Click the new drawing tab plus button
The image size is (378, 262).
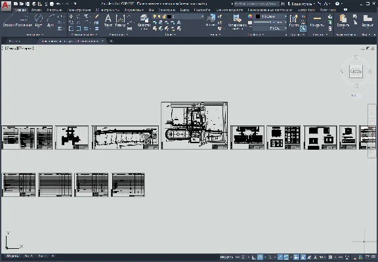111,41
